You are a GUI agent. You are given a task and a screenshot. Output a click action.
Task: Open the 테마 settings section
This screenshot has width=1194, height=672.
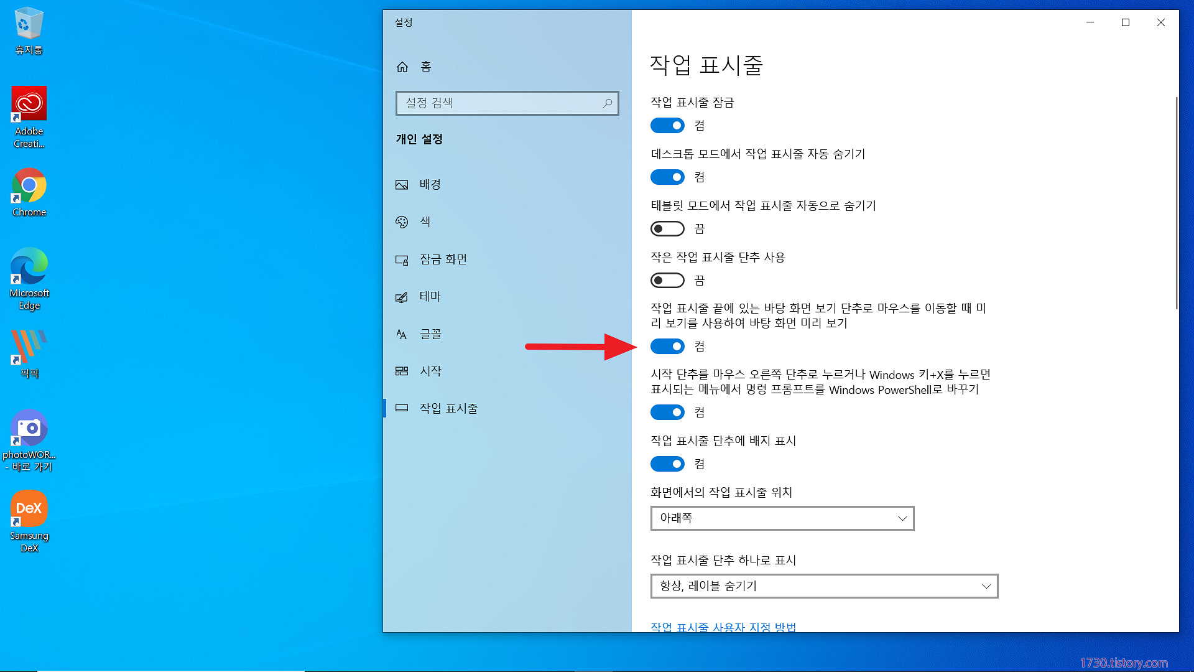click(430, 297)
